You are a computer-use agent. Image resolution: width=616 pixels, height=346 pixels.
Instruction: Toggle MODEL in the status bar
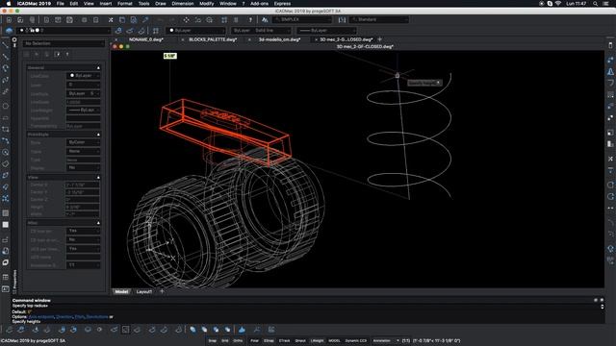(334, 340)
